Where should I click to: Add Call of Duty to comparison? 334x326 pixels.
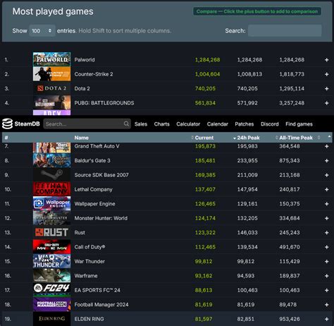326,247
